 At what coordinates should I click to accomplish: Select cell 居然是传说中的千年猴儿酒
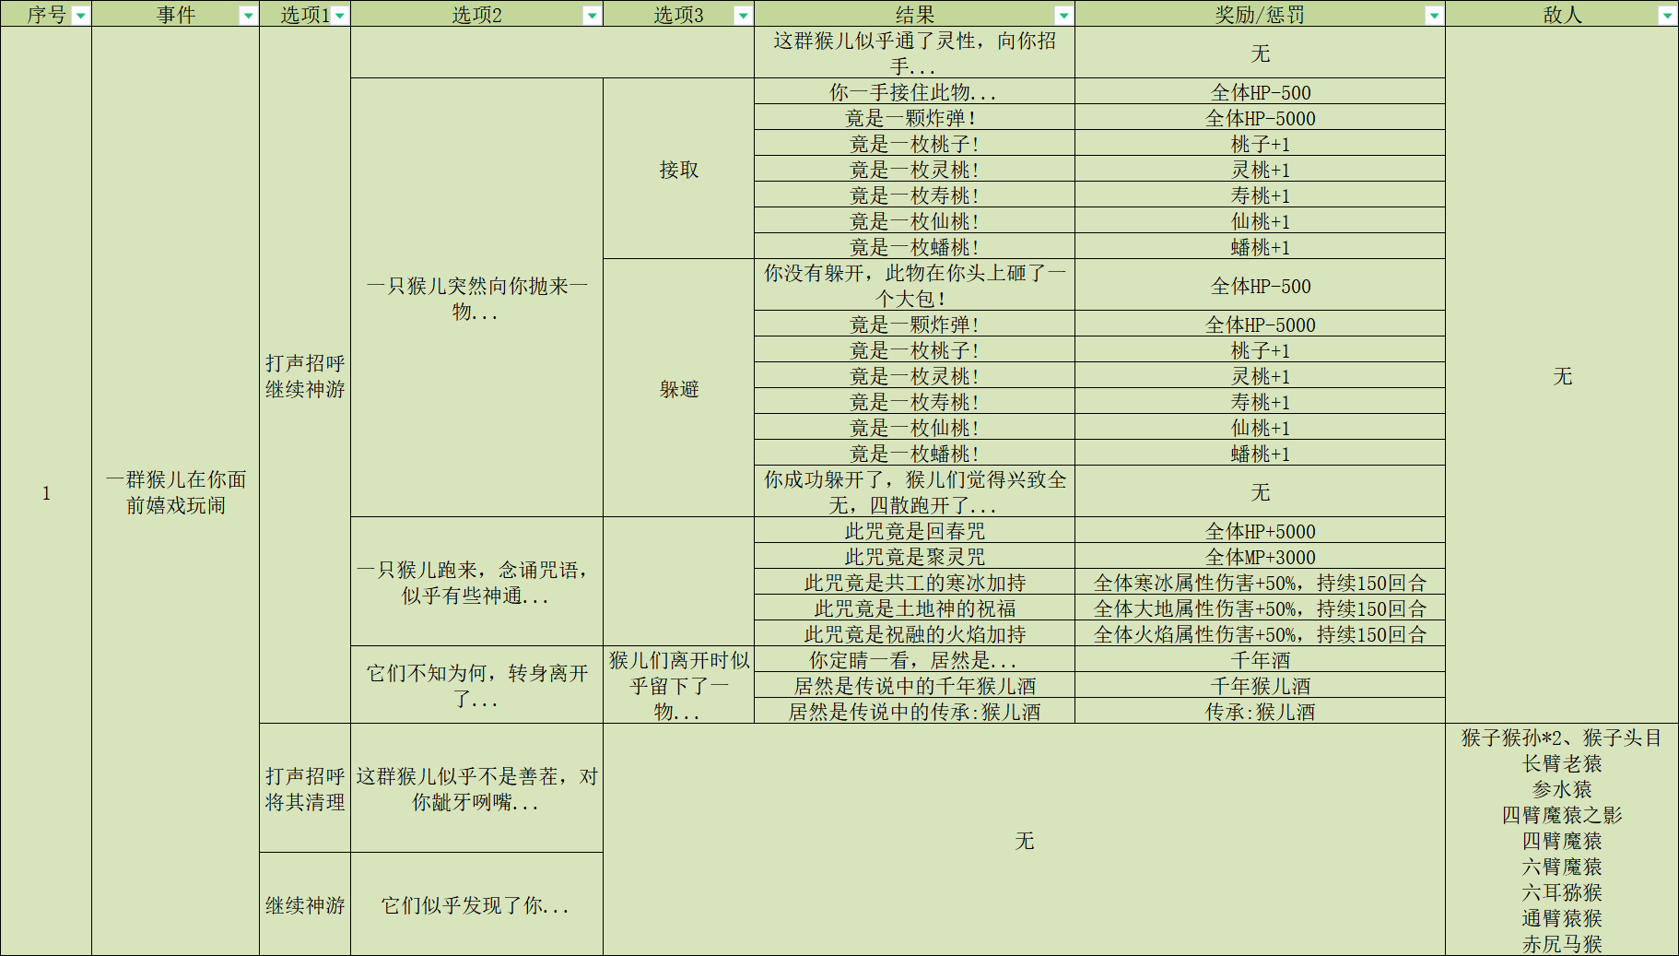point(915,685)
